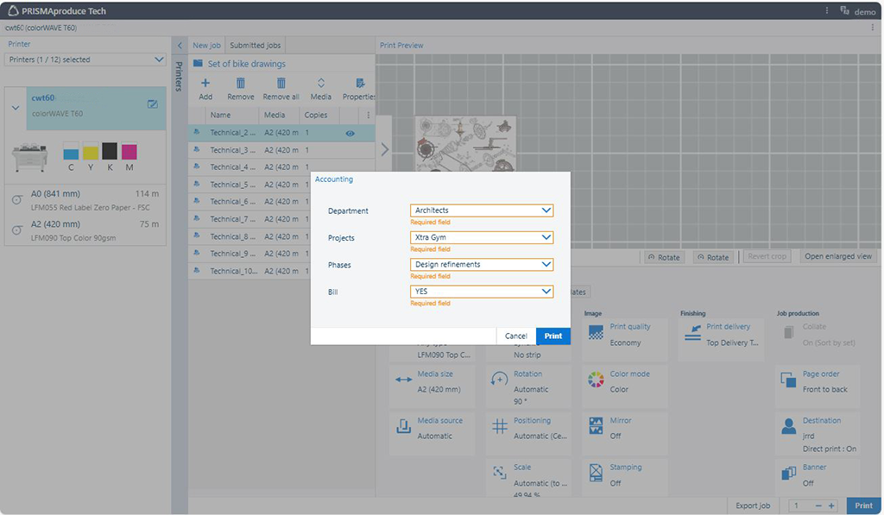The image size is (884, 515).
Task: Open the Projects dropdown showing Xtra Gym
Action: 481,237
